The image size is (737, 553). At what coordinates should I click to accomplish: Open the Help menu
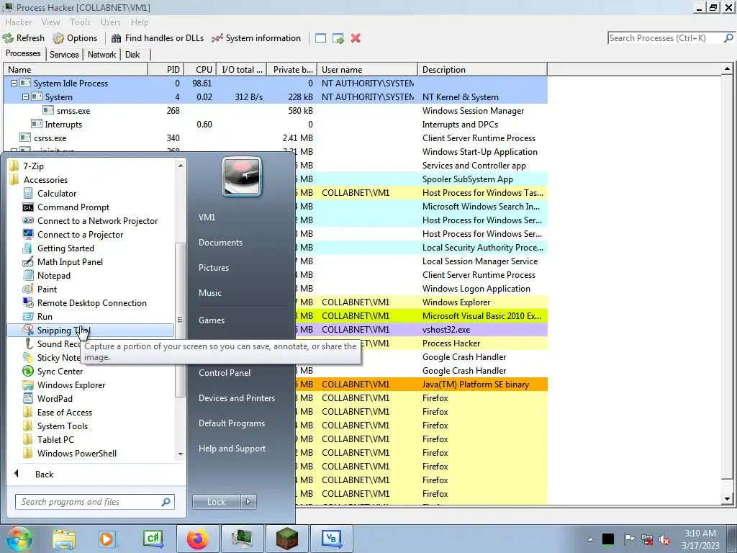(x=140, y=22)
